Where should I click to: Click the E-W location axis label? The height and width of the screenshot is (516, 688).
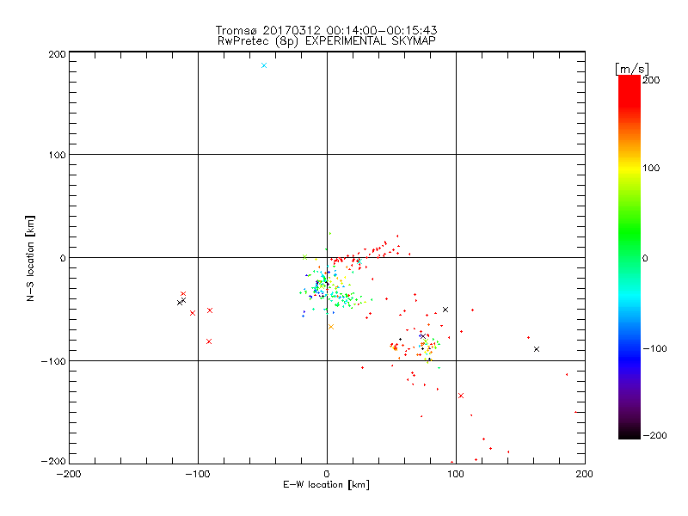326,485
